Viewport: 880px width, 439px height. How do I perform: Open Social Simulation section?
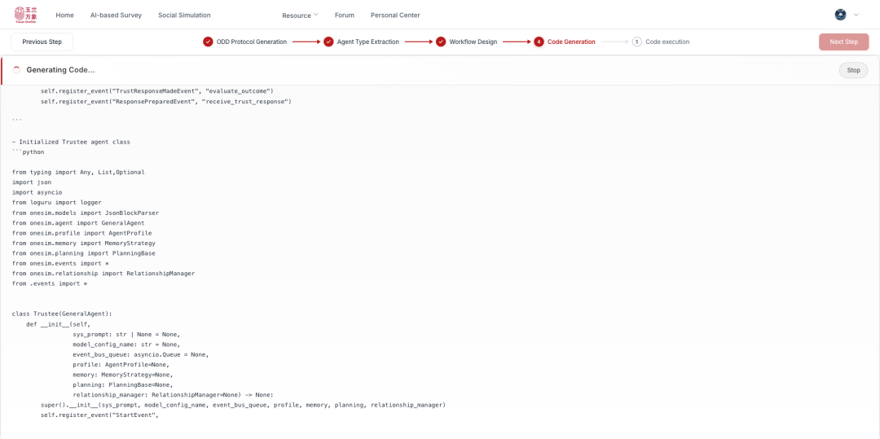184,15
